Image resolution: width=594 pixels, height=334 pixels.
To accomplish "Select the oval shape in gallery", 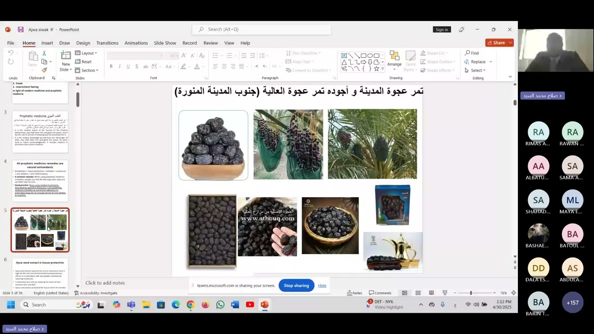I will [x=370, y=55].
